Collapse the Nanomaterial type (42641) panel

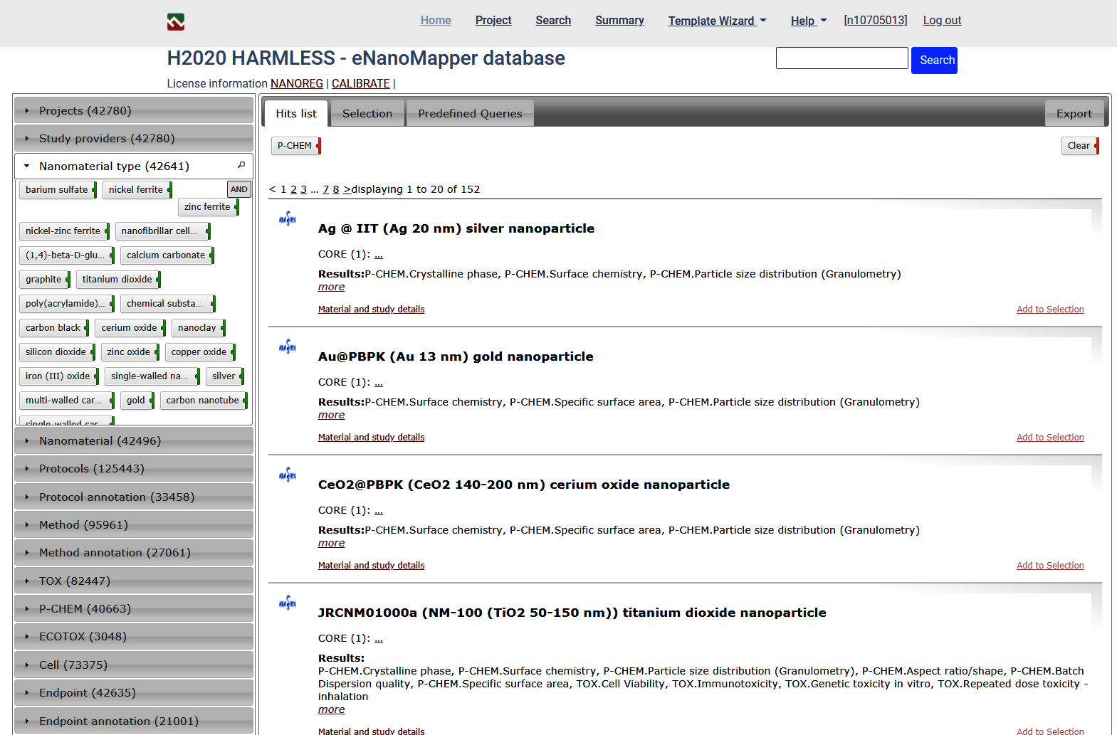coord(134,166)
